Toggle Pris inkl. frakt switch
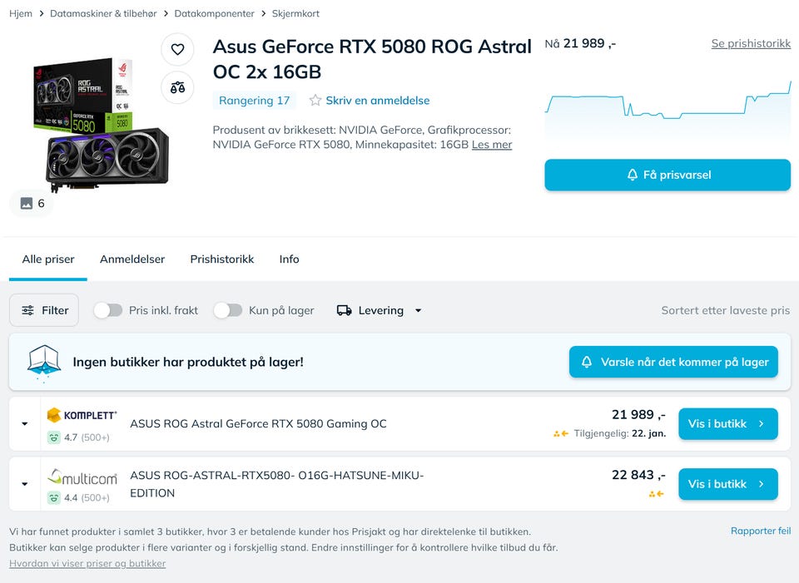 (x=108, y=310)
